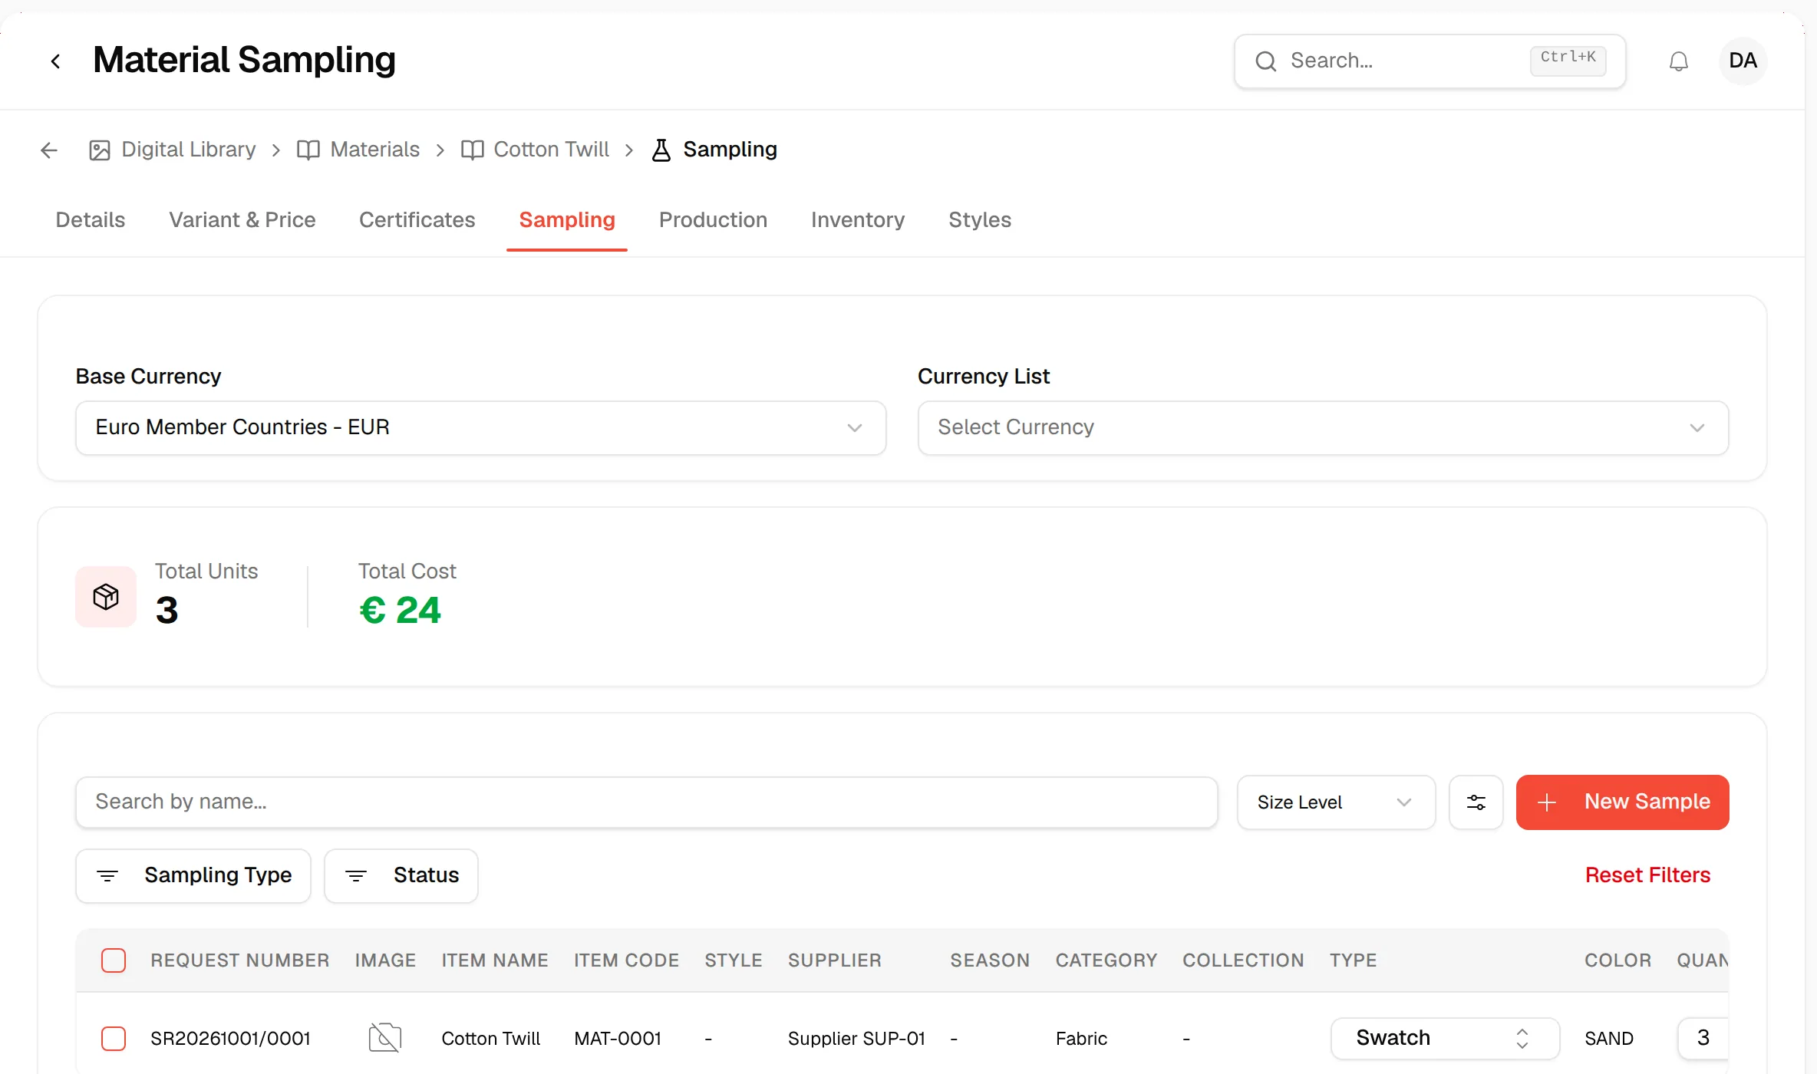This screenshot has height=1074, width=1817.
Task: Go to the Inventory tab
Action: 858,220
